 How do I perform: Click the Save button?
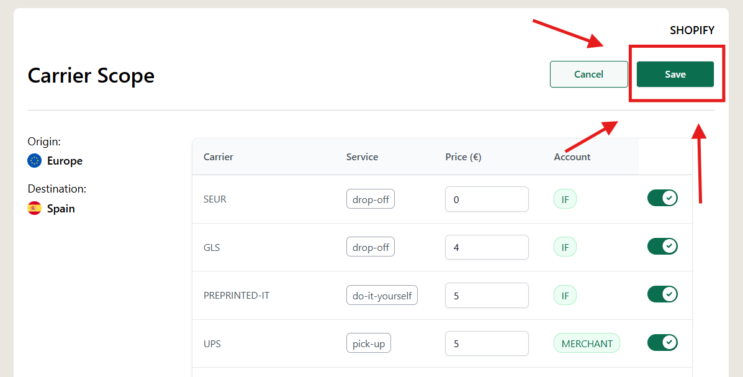[x=675, y=74]
